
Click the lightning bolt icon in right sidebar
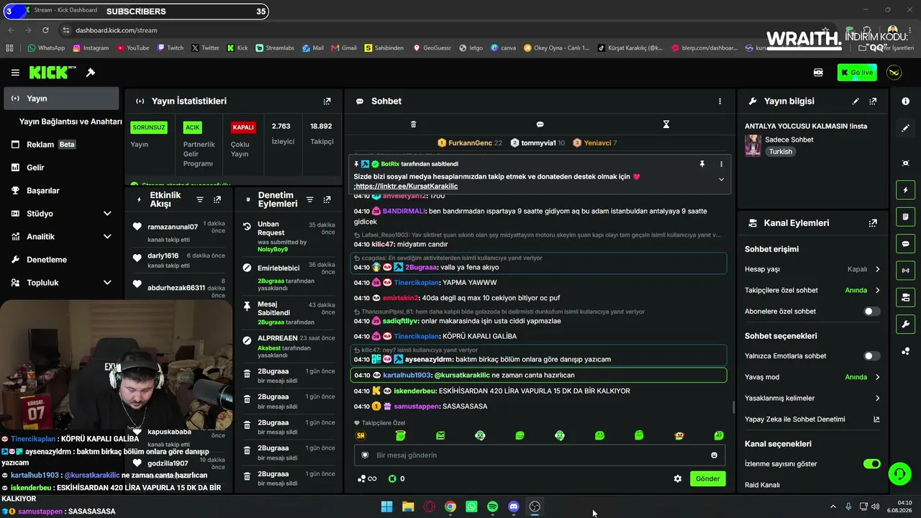[x=905, y=190]
